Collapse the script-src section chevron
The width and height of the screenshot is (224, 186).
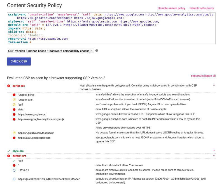click(214, 85)
